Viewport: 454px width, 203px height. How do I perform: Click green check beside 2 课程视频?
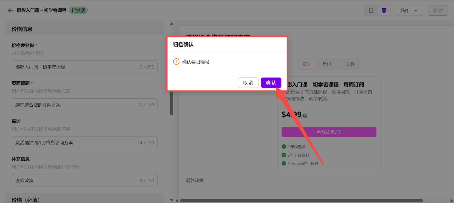click(x=284, y=147)
